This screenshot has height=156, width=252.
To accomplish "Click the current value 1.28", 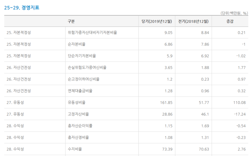I will 169,91.
